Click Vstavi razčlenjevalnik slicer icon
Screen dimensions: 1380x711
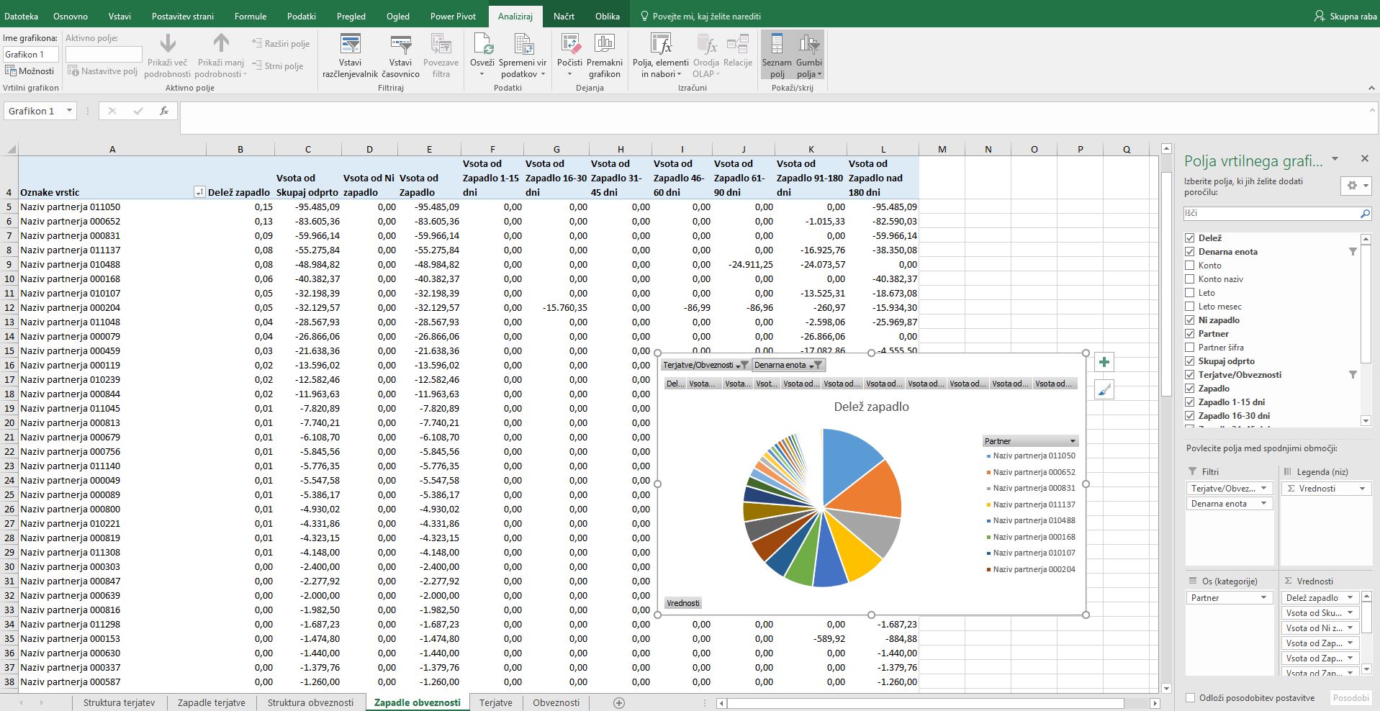[350, 45]
